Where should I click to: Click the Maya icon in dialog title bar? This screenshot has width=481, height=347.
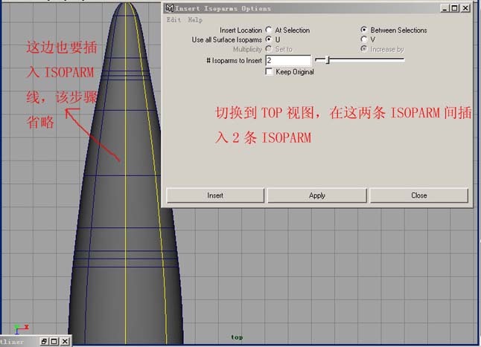point(169,8)
